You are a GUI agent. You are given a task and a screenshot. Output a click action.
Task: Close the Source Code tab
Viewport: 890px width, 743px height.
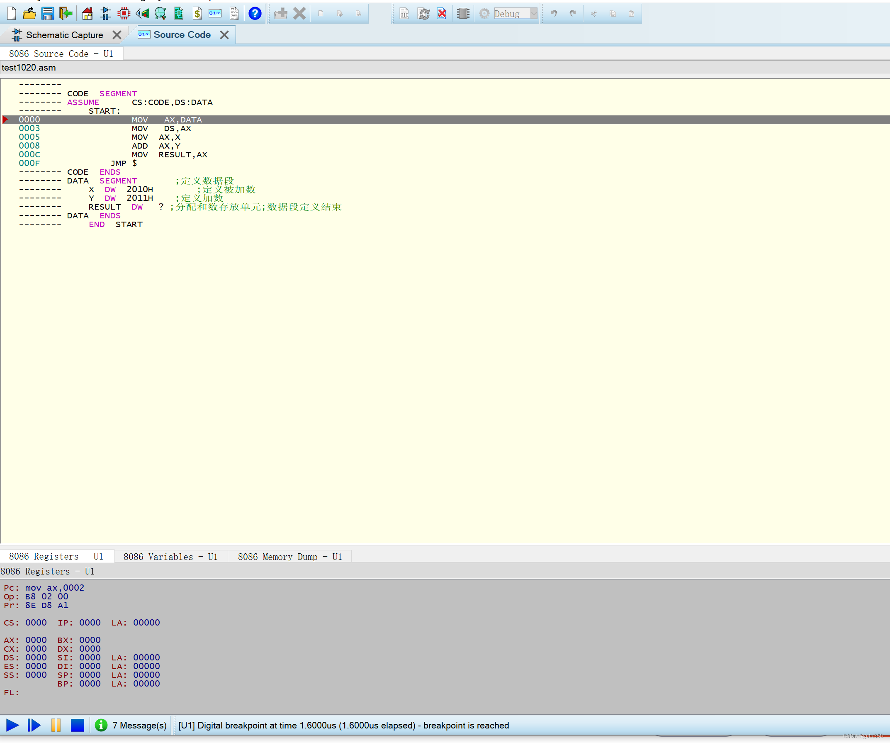pos(224,35)
